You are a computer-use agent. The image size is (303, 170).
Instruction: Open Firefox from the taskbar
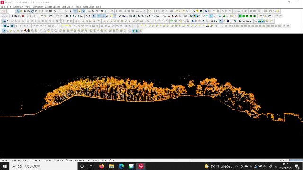(101, 166)
